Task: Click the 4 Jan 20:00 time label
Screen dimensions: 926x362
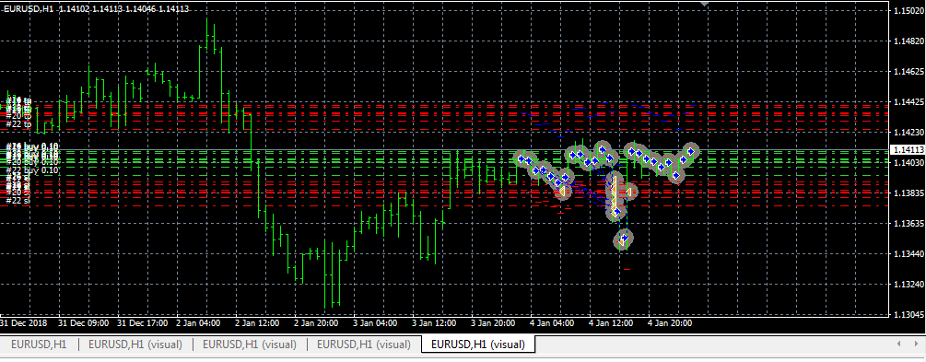Action: [x=670, y=323]
